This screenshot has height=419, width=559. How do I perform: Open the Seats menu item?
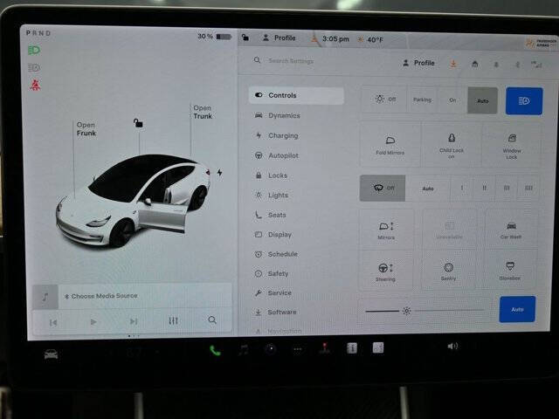click(x=271, y=215)
